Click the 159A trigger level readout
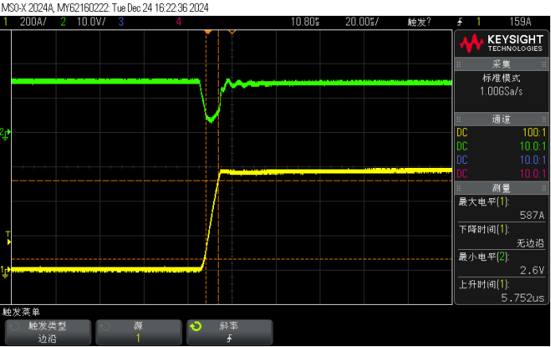551x347 pixels. coord(520,21)
